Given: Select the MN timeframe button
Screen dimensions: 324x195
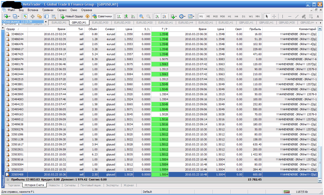Looking at the screenshot, I should (257, 16).
